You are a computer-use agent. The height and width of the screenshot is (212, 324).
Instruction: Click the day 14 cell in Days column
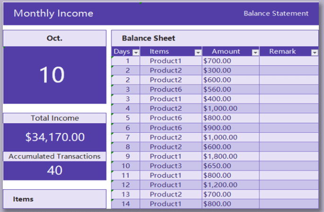point(126,204)
